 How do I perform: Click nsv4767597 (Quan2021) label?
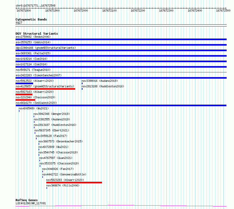[x=56, y=158]
